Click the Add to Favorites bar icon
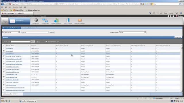Screen dimensions: 184x103 coord(11,10)
